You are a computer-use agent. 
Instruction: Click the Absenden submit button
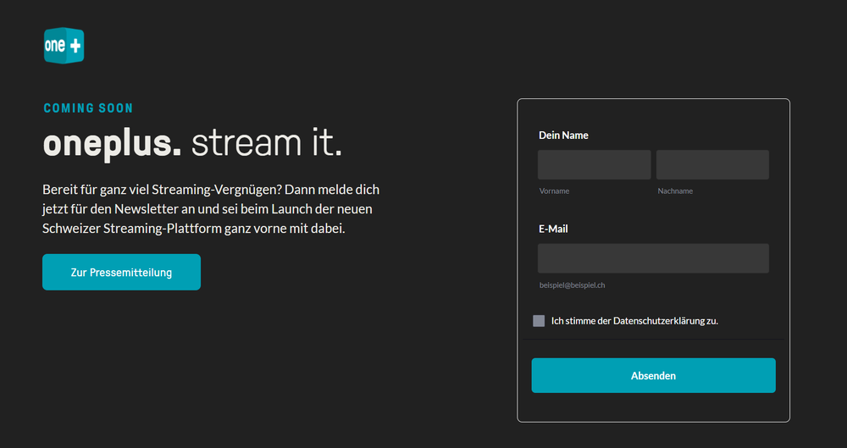point(653,375)
